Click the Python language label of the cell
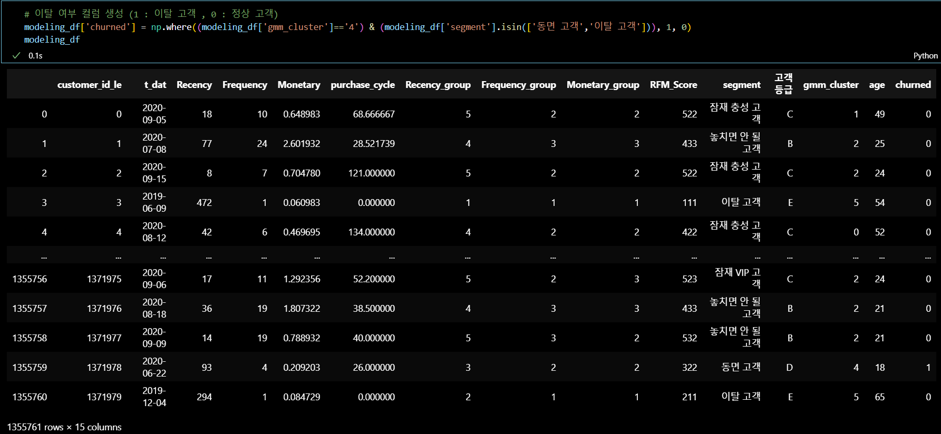The image size is (941, 434). (925, 56)
